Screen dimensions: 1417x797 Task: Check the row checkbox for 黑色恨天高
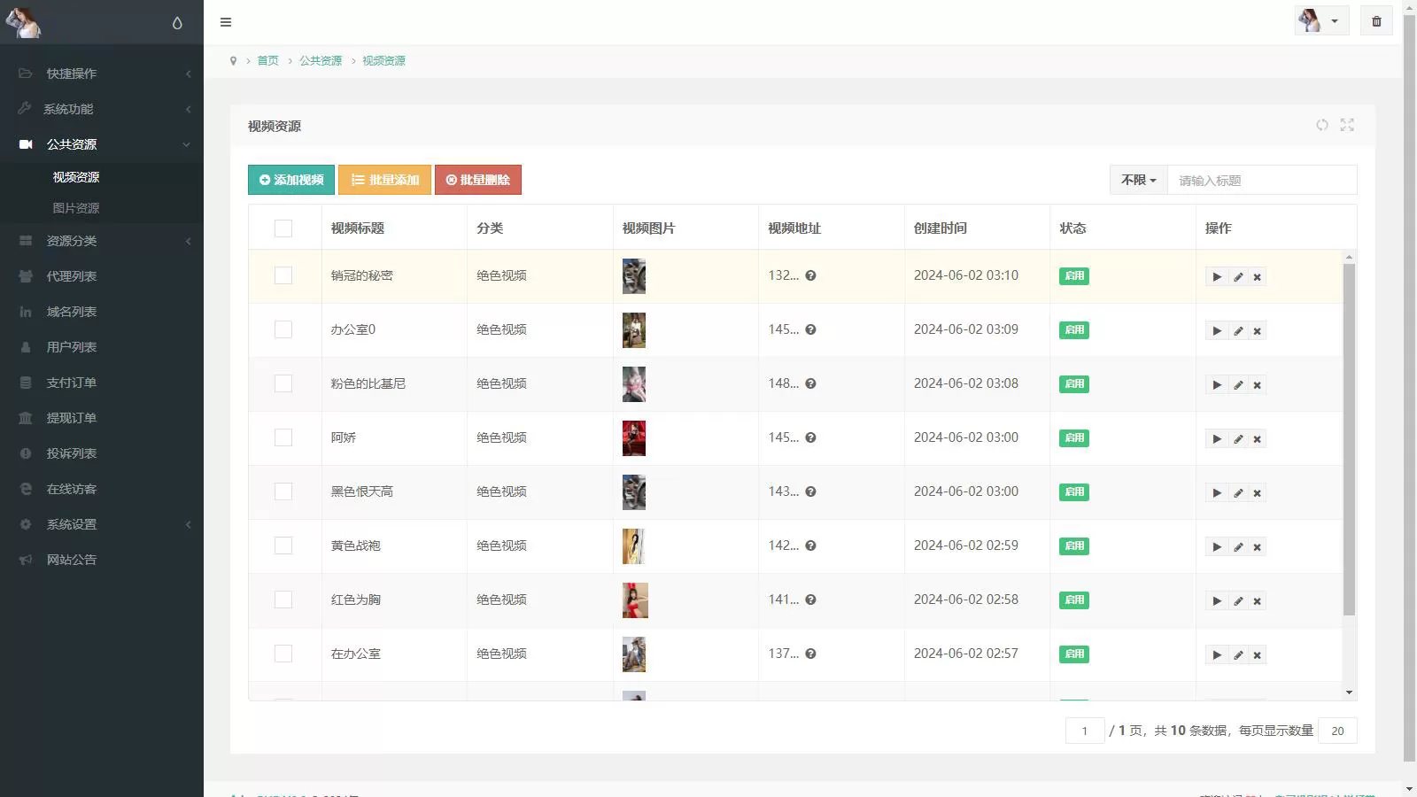283,491
